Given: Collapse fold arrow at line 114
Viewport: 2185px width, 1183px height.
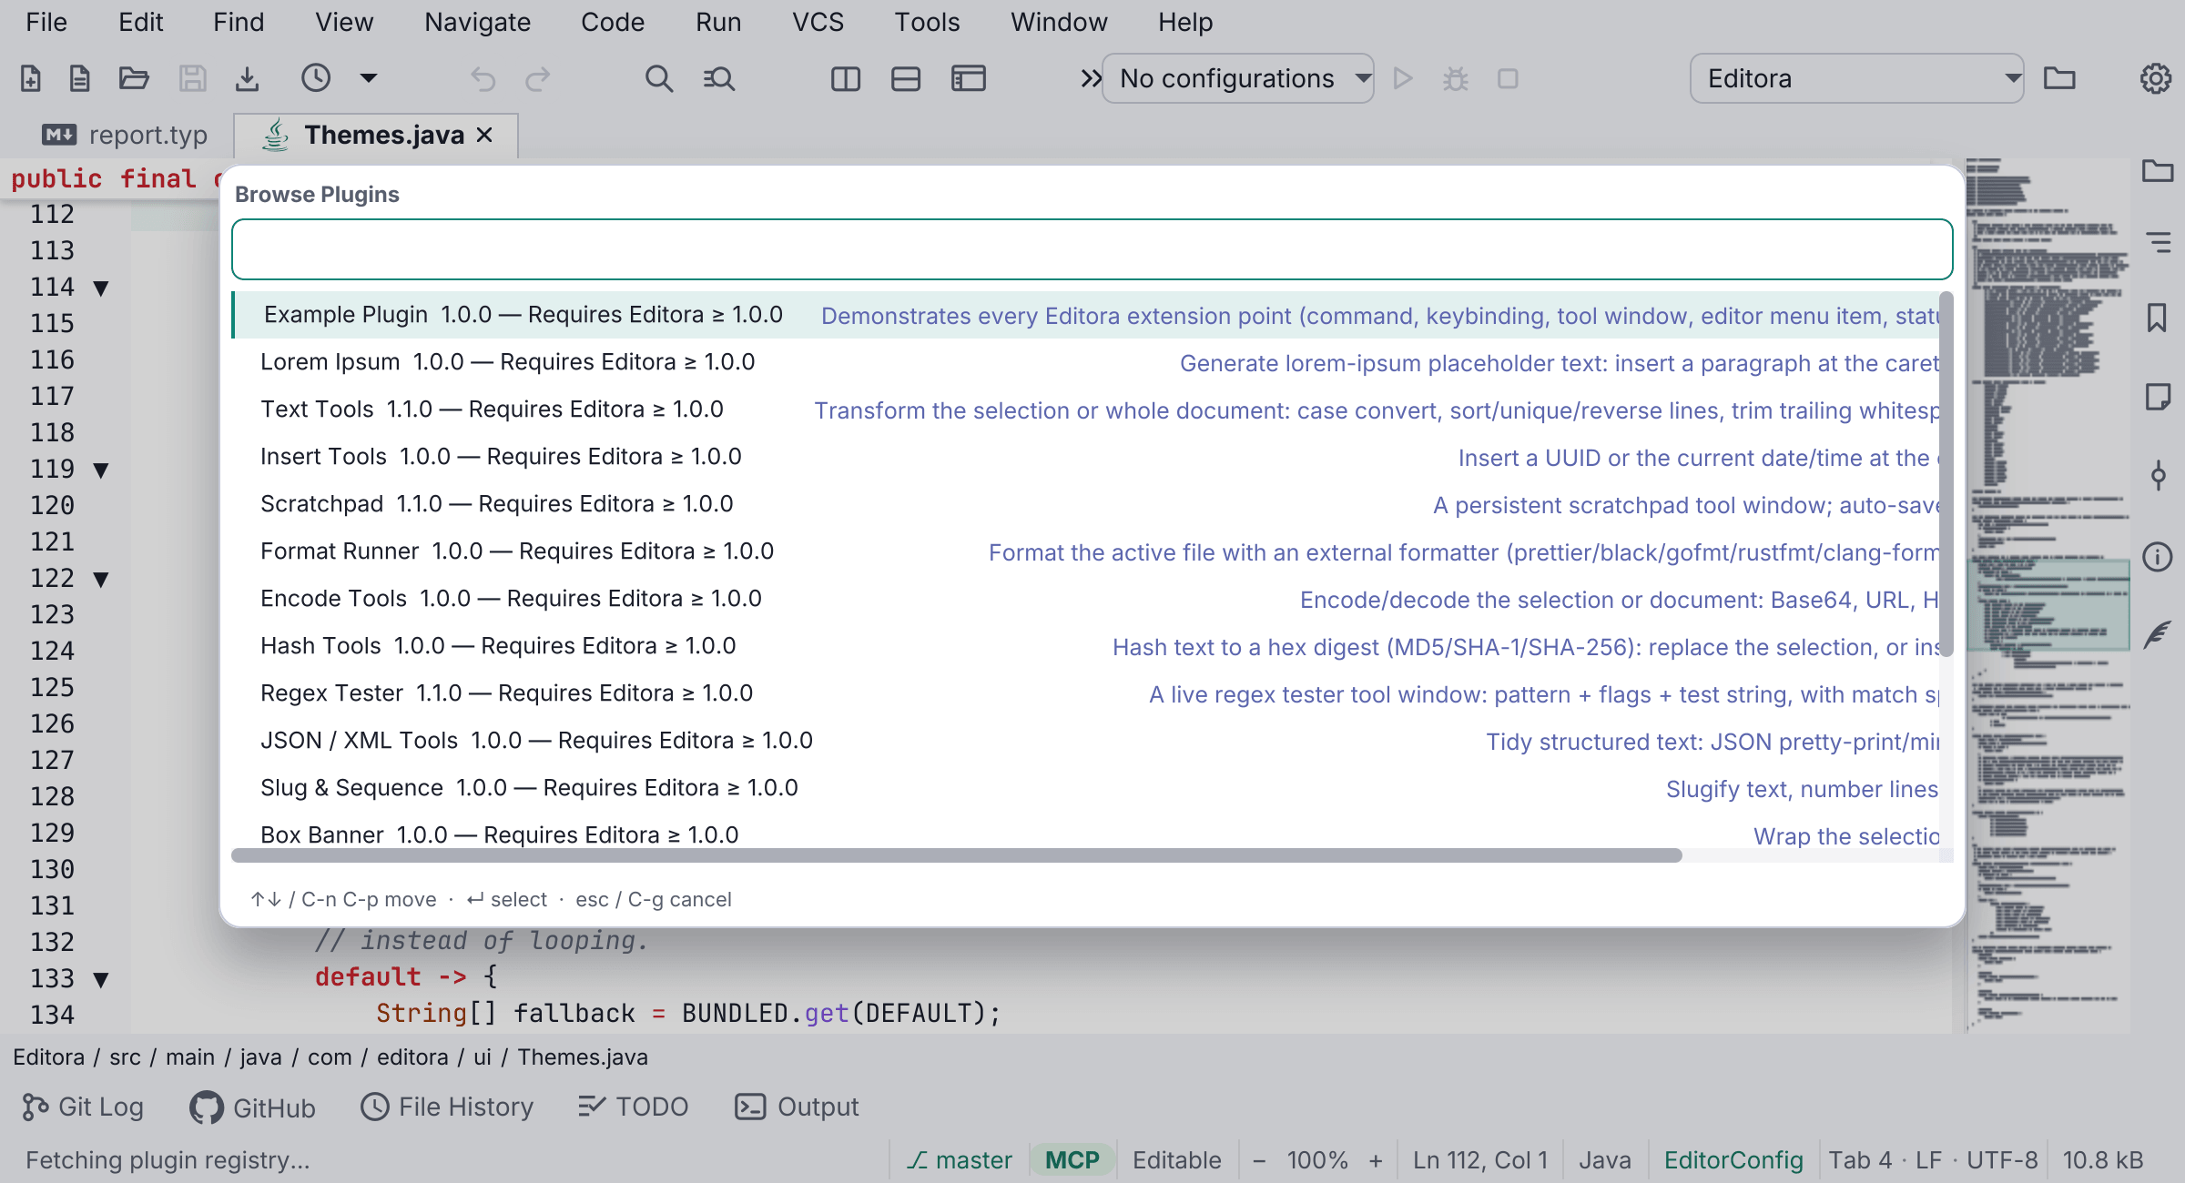Looking at the screenshot, I should tap(101, 288).
